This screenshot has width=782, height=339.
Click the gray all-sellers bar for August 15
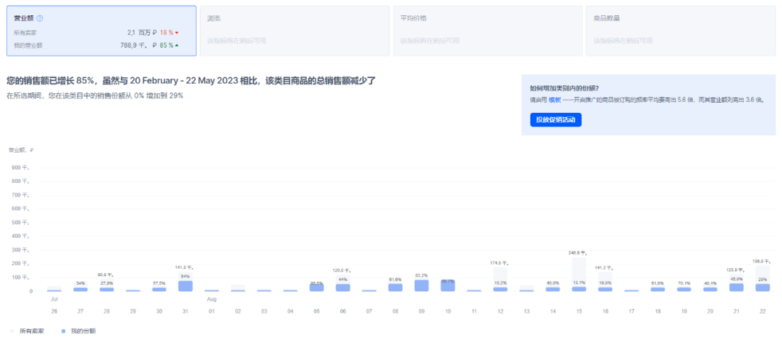click(579, 272)
